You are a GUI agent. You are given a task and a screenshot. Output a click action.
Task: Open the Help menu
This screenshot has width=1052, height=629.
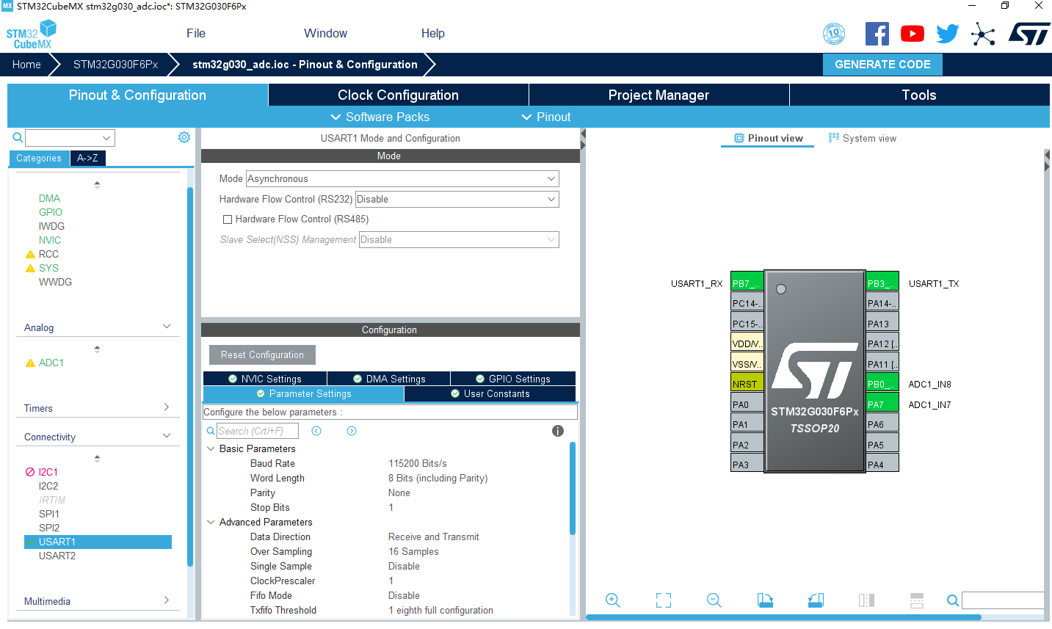pyautogui.click(x=433, y=33)
